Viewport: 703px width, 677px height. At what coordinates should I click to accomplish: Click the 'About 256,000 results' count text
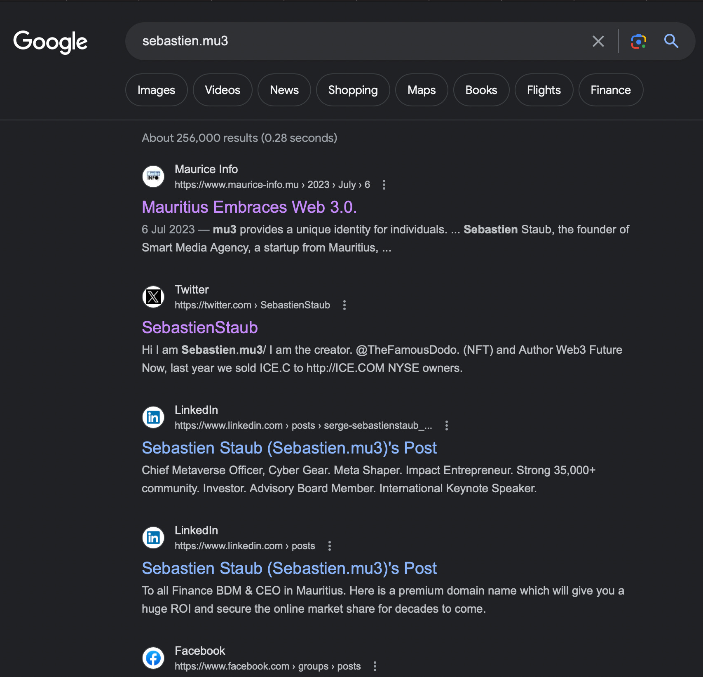pos(239,138)
